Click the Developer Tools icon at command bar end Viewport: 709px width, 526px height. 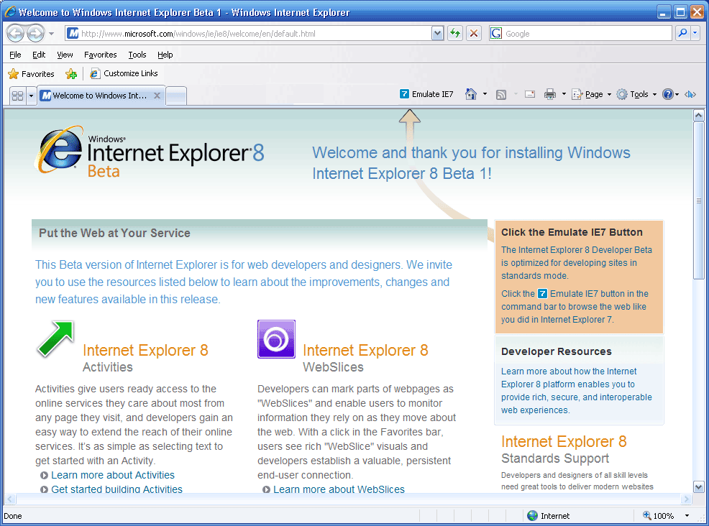(x=690, y=94)
